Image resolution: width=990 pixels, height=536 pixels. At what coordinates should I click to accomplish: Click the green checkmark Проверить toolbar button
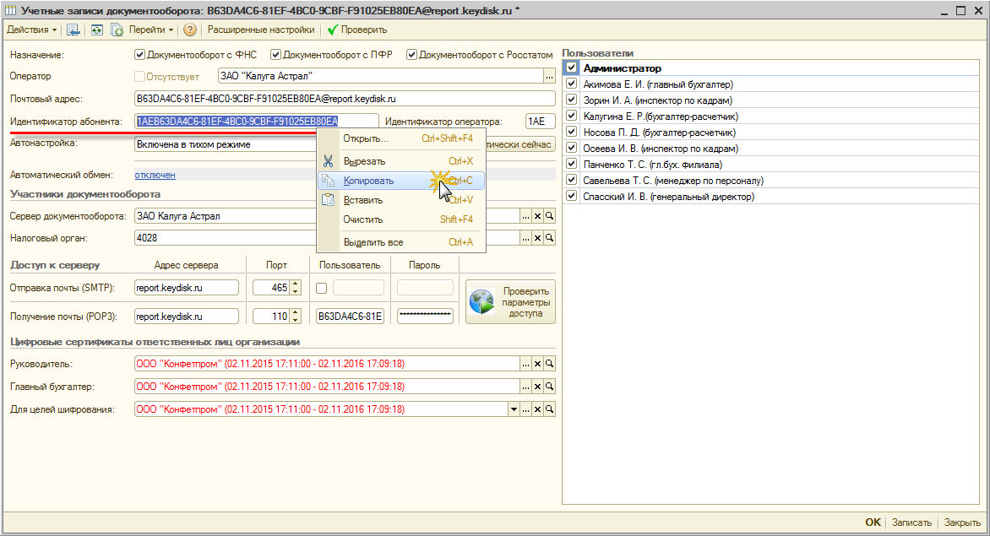[357, 30]
